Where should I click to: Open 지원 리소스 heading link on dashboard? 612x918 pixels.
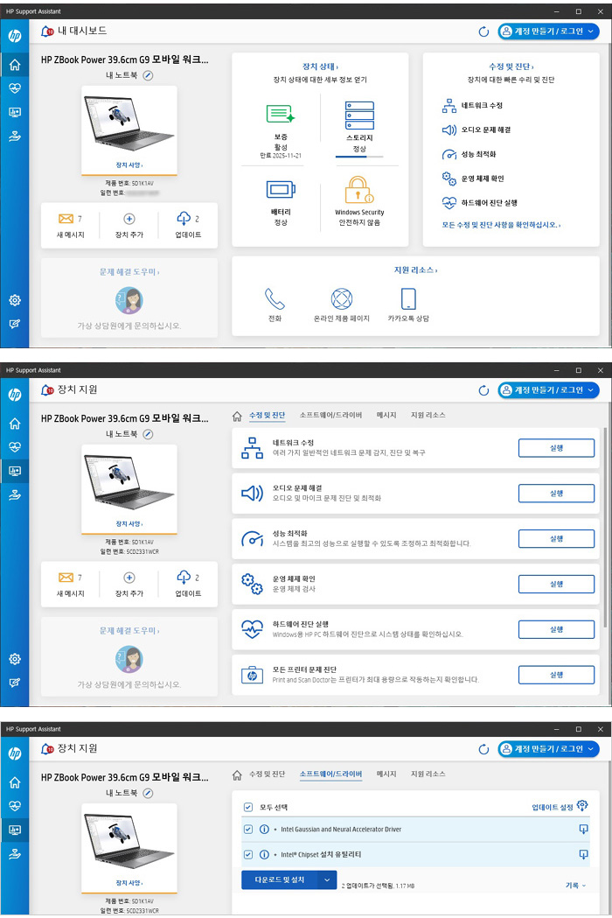[415, 270]
